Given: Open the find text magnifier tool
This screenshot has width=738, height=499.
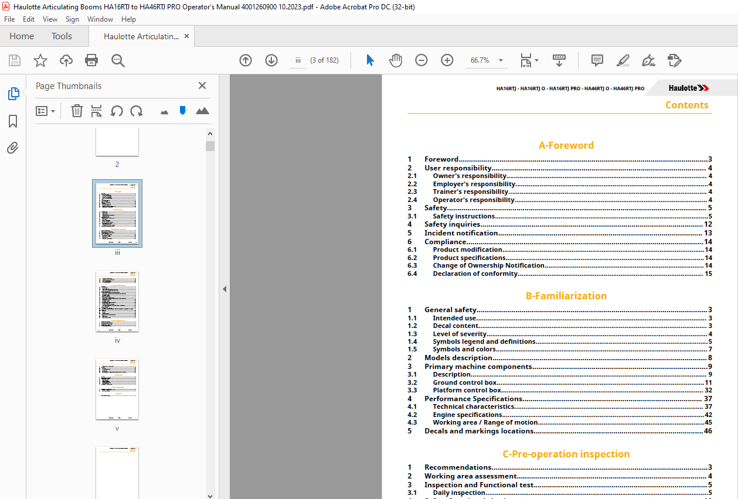Looking at the screenshot, I should tap(118, 60).
